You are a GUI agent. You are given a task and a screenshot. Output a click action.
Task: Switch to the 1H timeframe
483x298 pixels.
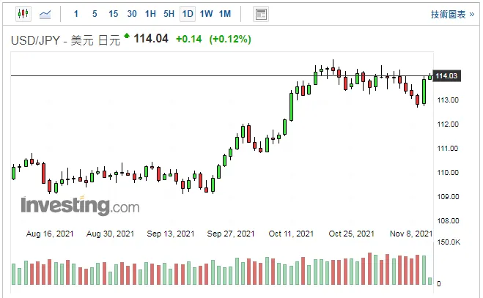tap(150, 14)
